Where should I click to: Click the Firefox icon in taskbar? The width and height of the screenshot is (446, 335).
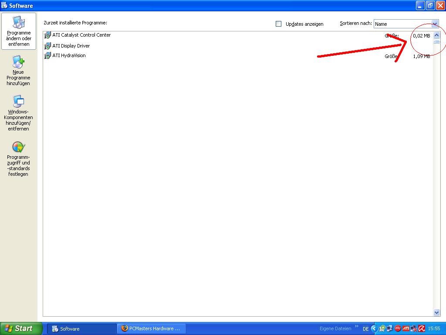(x=124, y=328)
